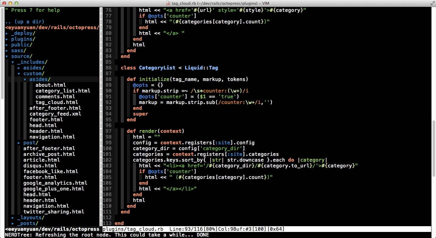The image size is (436, 238).
Task: Open tag_cloud.html under custom asides
Action: pyautogui.click(x=57, y=102)
